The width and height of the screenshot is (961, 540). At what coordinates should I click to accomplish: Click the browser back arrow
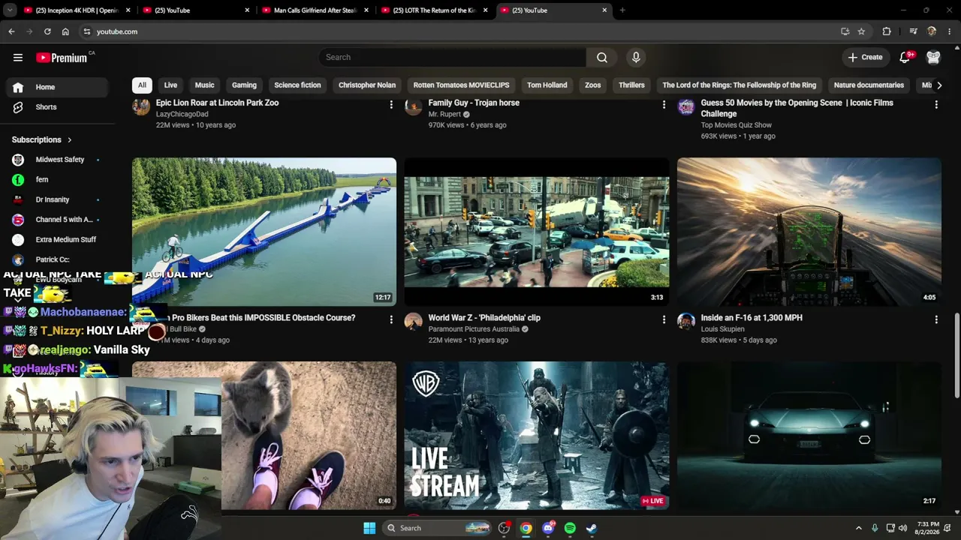(x=11, y=31)
